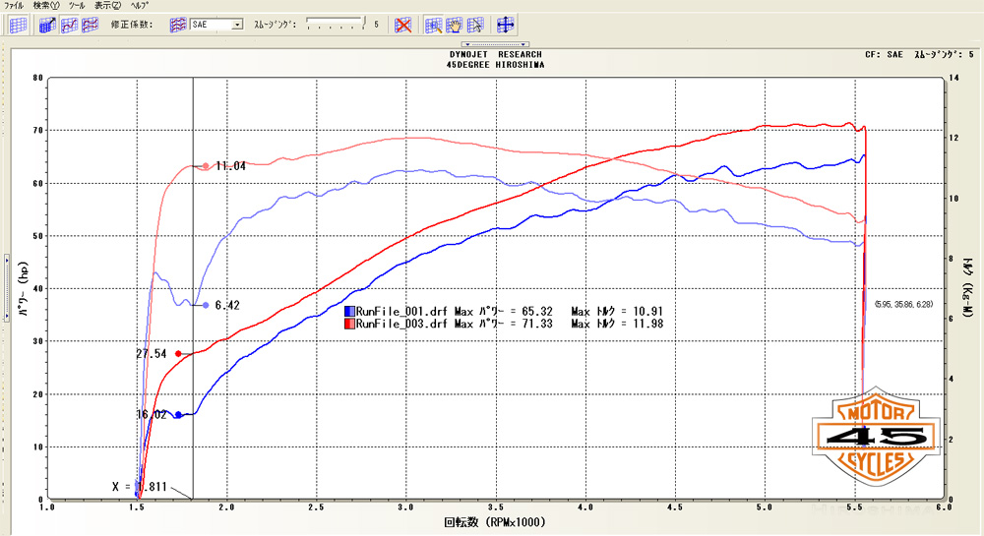Select the hand pan tool
Screen dimensions: 984x536
tap(456, 25)
